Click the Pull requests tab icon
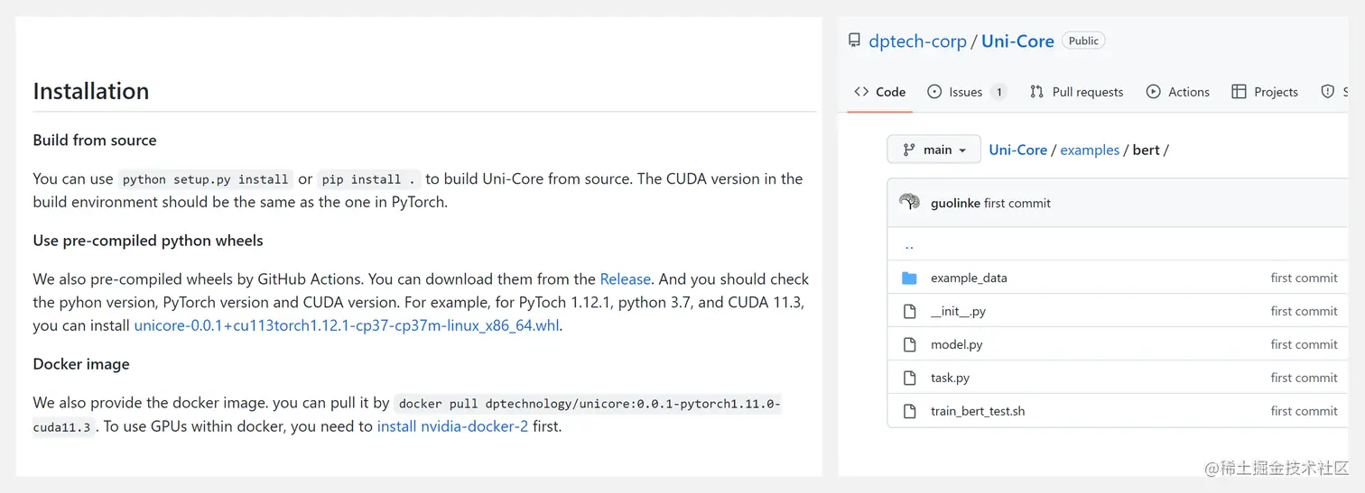 pyautogui.click(x=1037, y=92)
